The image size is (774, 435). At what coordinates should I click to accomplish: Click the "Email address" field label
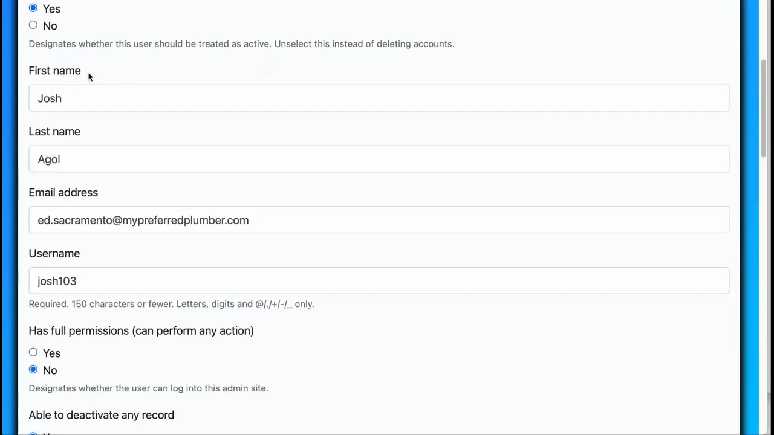[63, 192]
